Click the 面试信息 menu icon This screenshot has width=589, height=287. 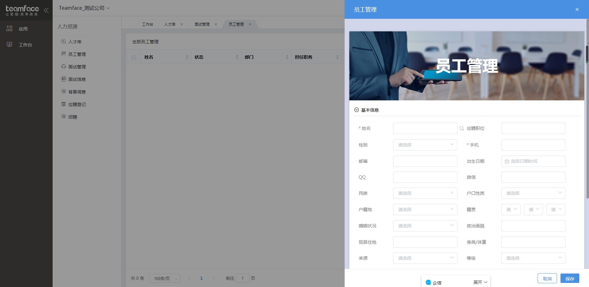[x=64, y=79]
